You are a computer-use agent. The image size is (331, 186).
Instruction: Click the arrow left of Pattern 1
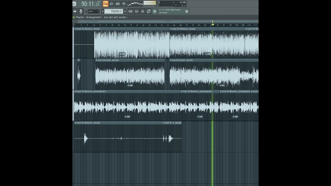point(103,11)
